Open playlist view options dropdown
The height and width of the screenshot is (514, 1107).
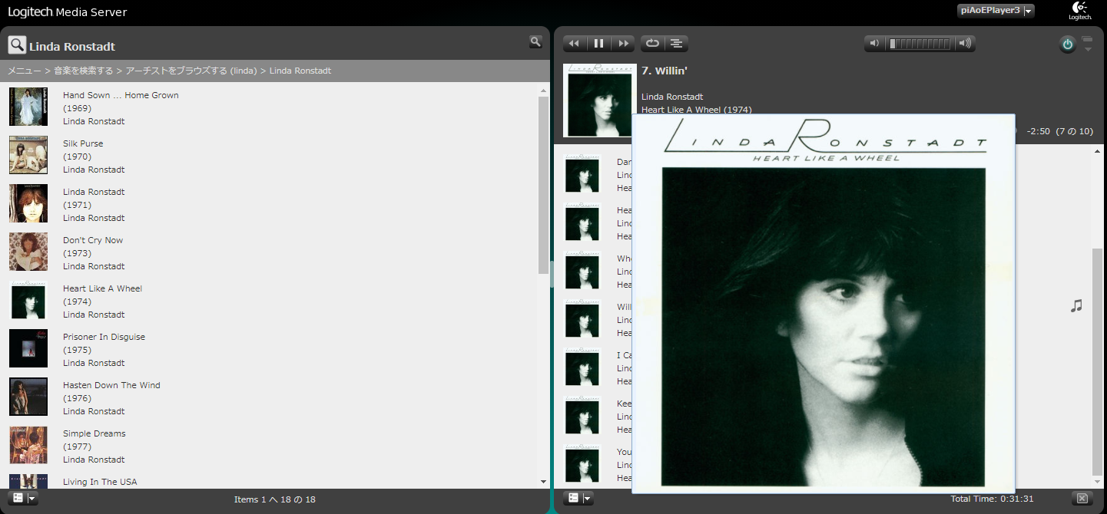(578, 499)
